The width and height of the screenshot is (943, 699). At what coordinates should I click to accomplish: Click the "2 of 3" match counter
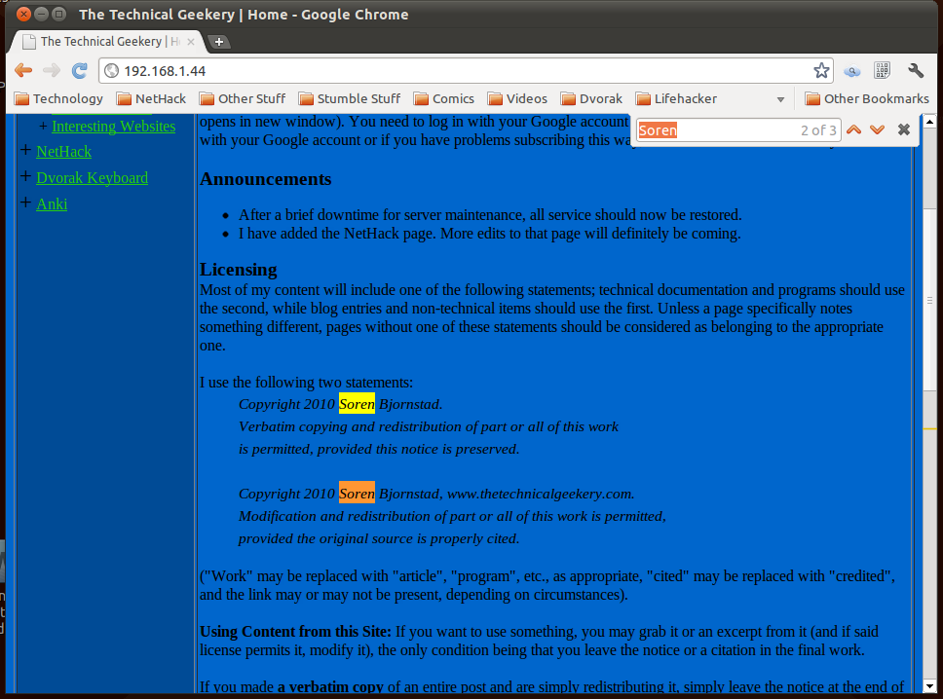(x=818, y=130)
